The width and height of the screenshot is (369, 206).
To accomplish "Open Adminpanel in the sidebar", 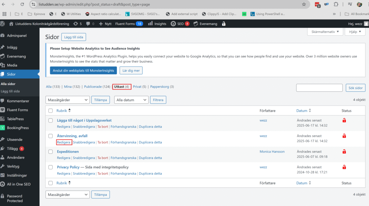I will click(x=17, y=36).
